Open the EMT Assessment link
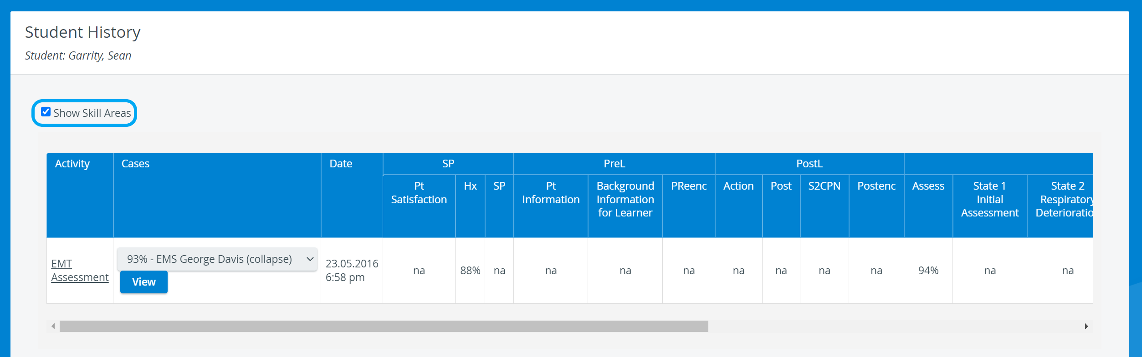Image resolution: width=1142 pixels, height=357 pixels. coord(80,271)
